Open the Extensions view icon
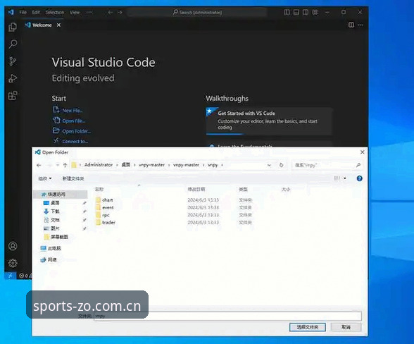Screen dimensions: 414x344 [13, 95]
